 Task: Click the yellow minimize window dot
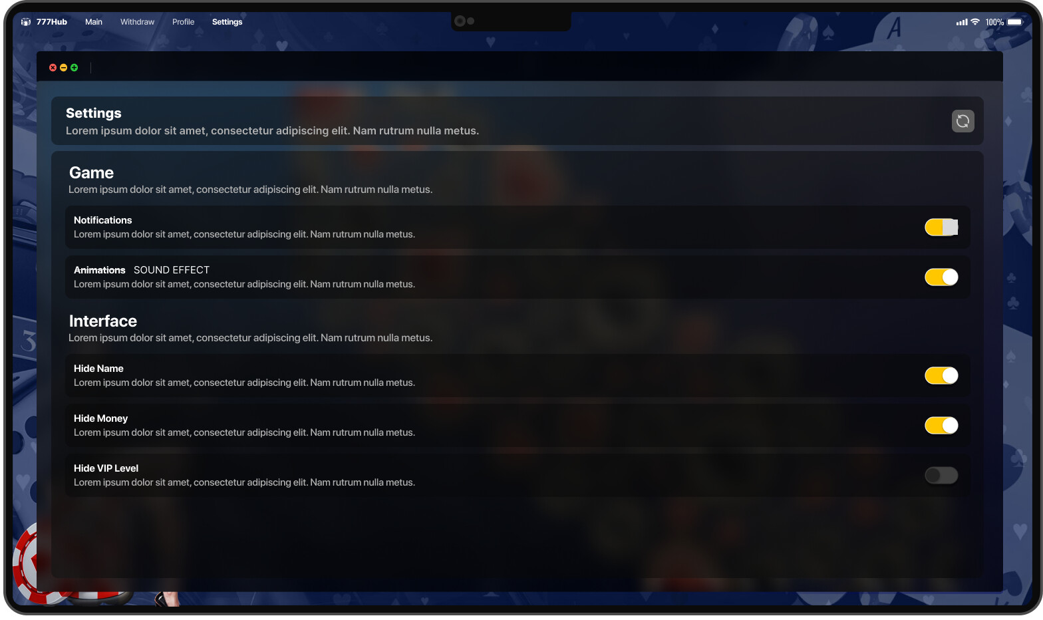click(x=63, y=68)
